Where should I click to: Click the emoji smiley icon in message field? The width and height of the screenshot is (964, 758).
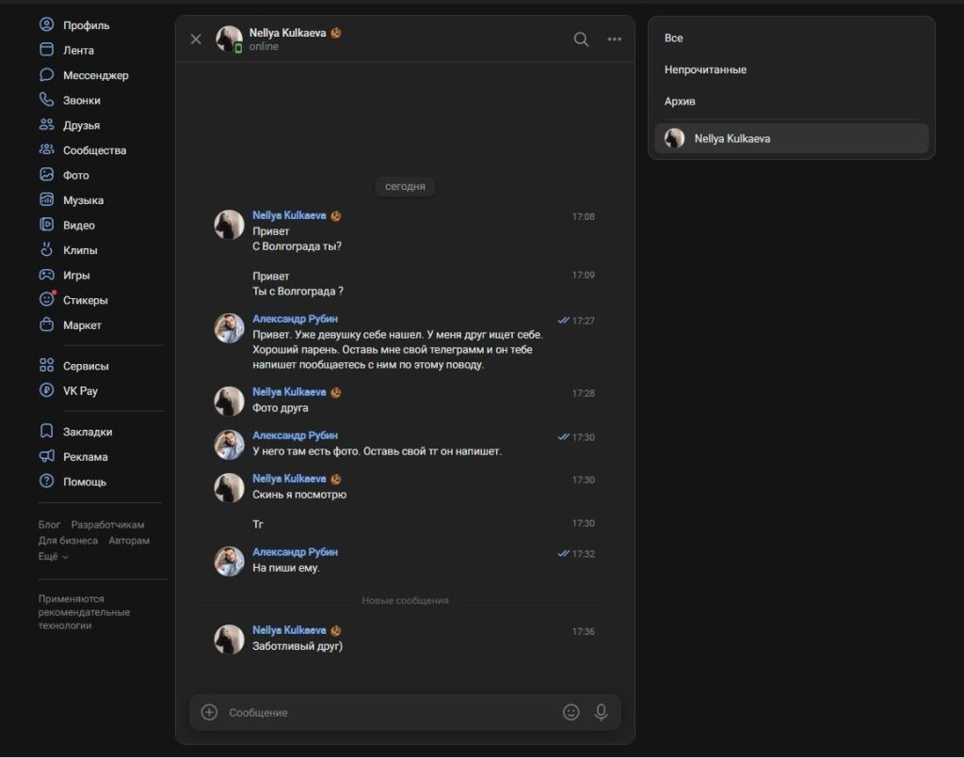point(570,713)
